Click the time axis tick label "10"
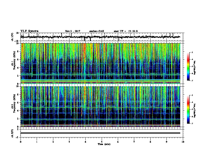 point(183,142)
